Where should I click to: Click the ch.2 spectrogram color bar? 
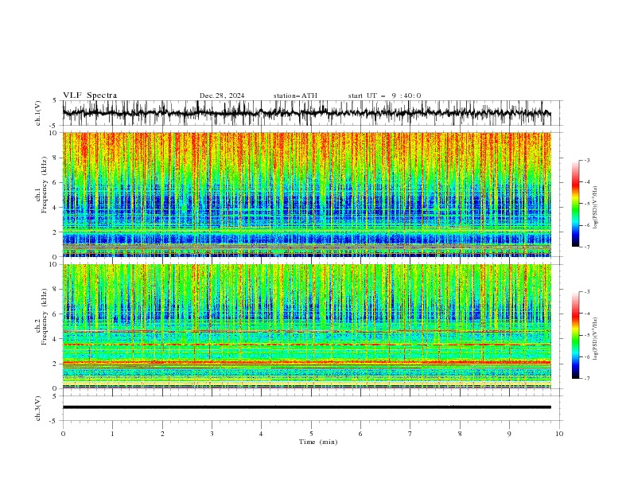tap(575, 335)
